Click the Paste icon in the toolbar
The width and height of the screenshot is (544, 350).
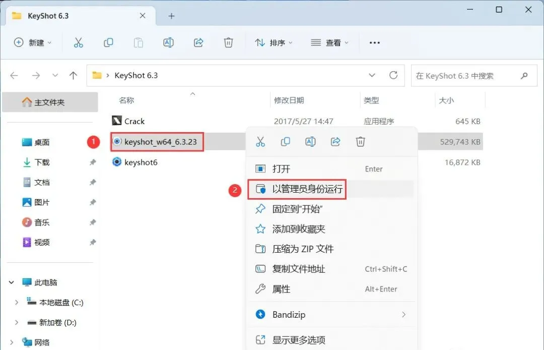pyautogui.click(x=139, y=43)
